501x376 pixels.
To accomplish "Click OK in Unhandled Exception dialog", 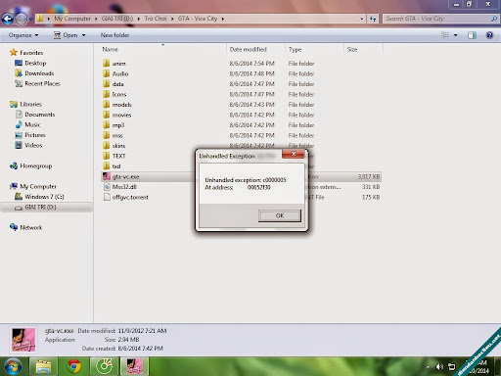I will 280,215.
